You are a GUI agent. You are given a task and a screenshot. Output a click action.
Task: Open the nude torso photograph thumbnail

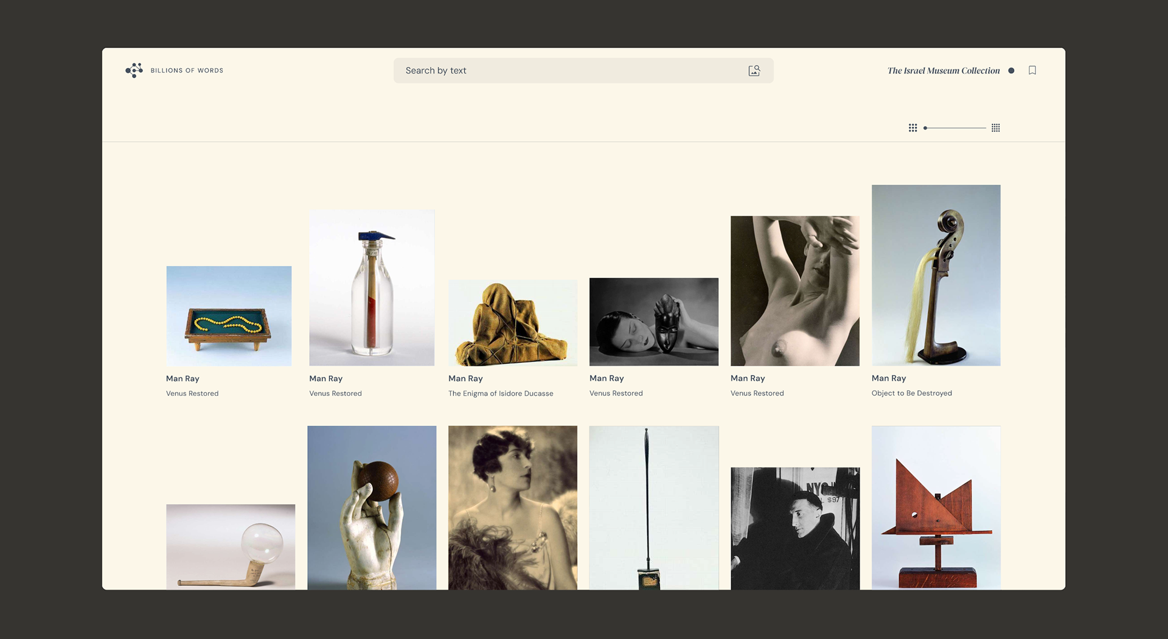(795, 291)
